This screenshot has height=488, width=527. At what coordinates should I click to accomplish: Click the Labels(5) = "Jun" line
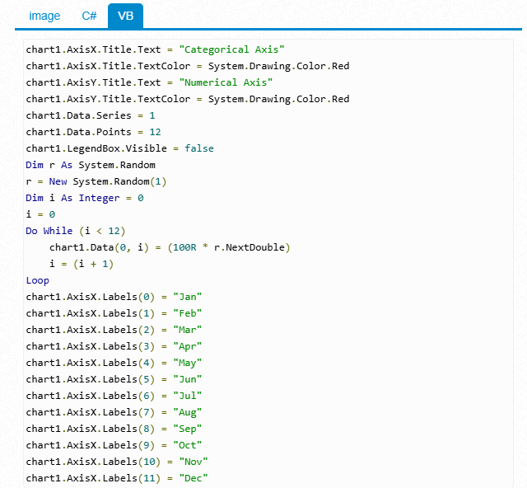click(114, 379)
